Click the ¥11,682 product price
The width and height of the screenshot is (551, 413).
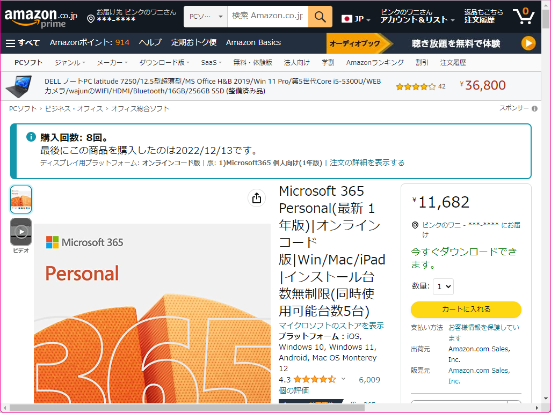coord(441,202)
